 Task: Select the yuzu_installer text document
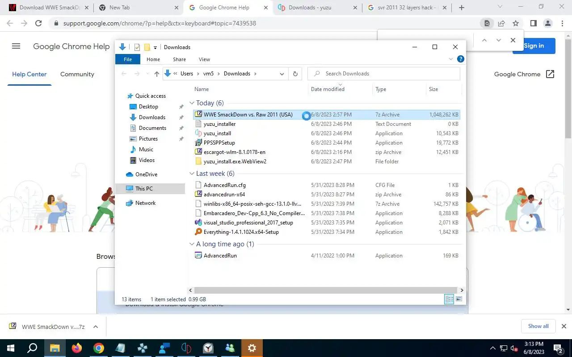(219, 124)
